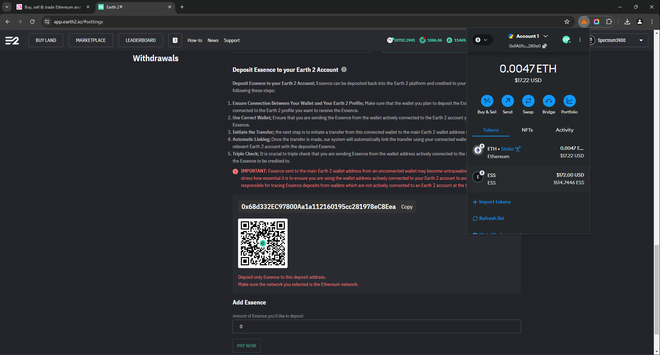The width and height of the screenshot is (660, 355).
Task: Bookmark this page with the star icon
Action: (567, 22)
